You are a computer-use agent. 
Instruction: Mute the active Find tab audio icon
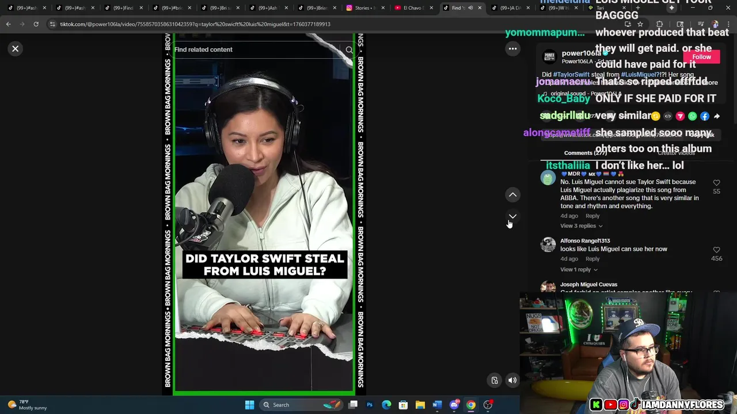pos(470,8)
